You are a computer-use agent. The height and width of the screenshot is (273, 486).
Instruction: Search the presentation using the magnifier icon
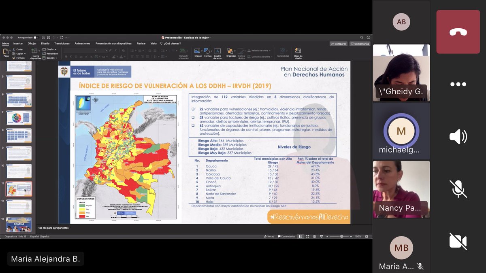point(362,37)
